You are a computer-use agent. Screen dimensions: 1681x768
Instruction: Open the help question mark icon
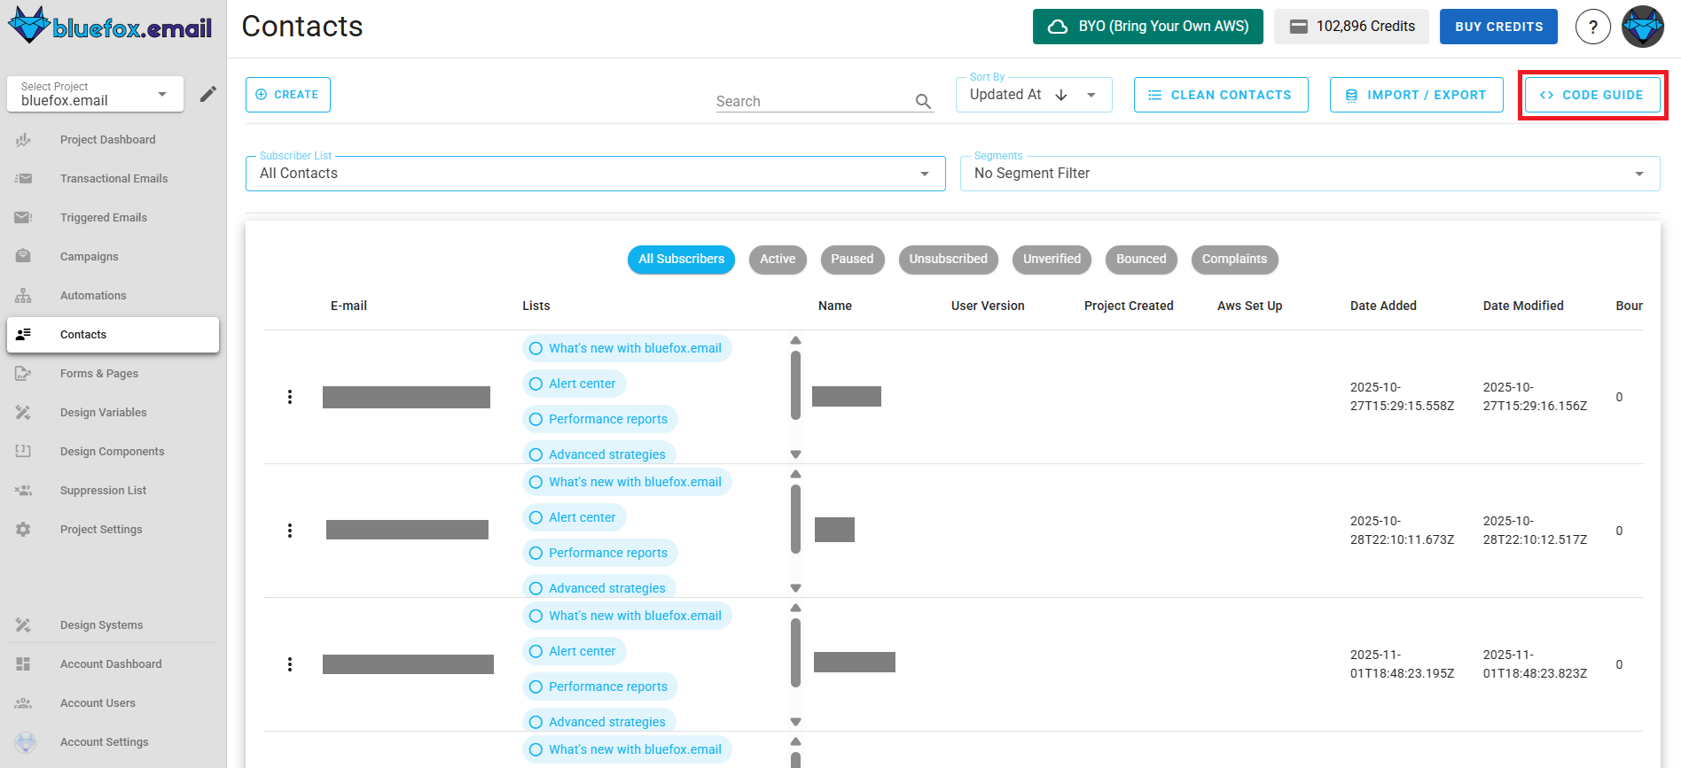coord(1592,27)
